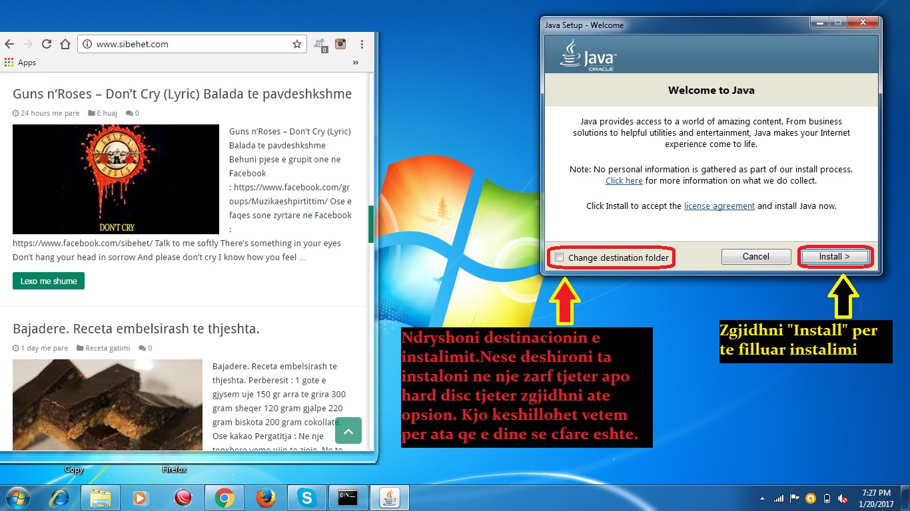Click the muted volume speaker icon

point(843,498)
